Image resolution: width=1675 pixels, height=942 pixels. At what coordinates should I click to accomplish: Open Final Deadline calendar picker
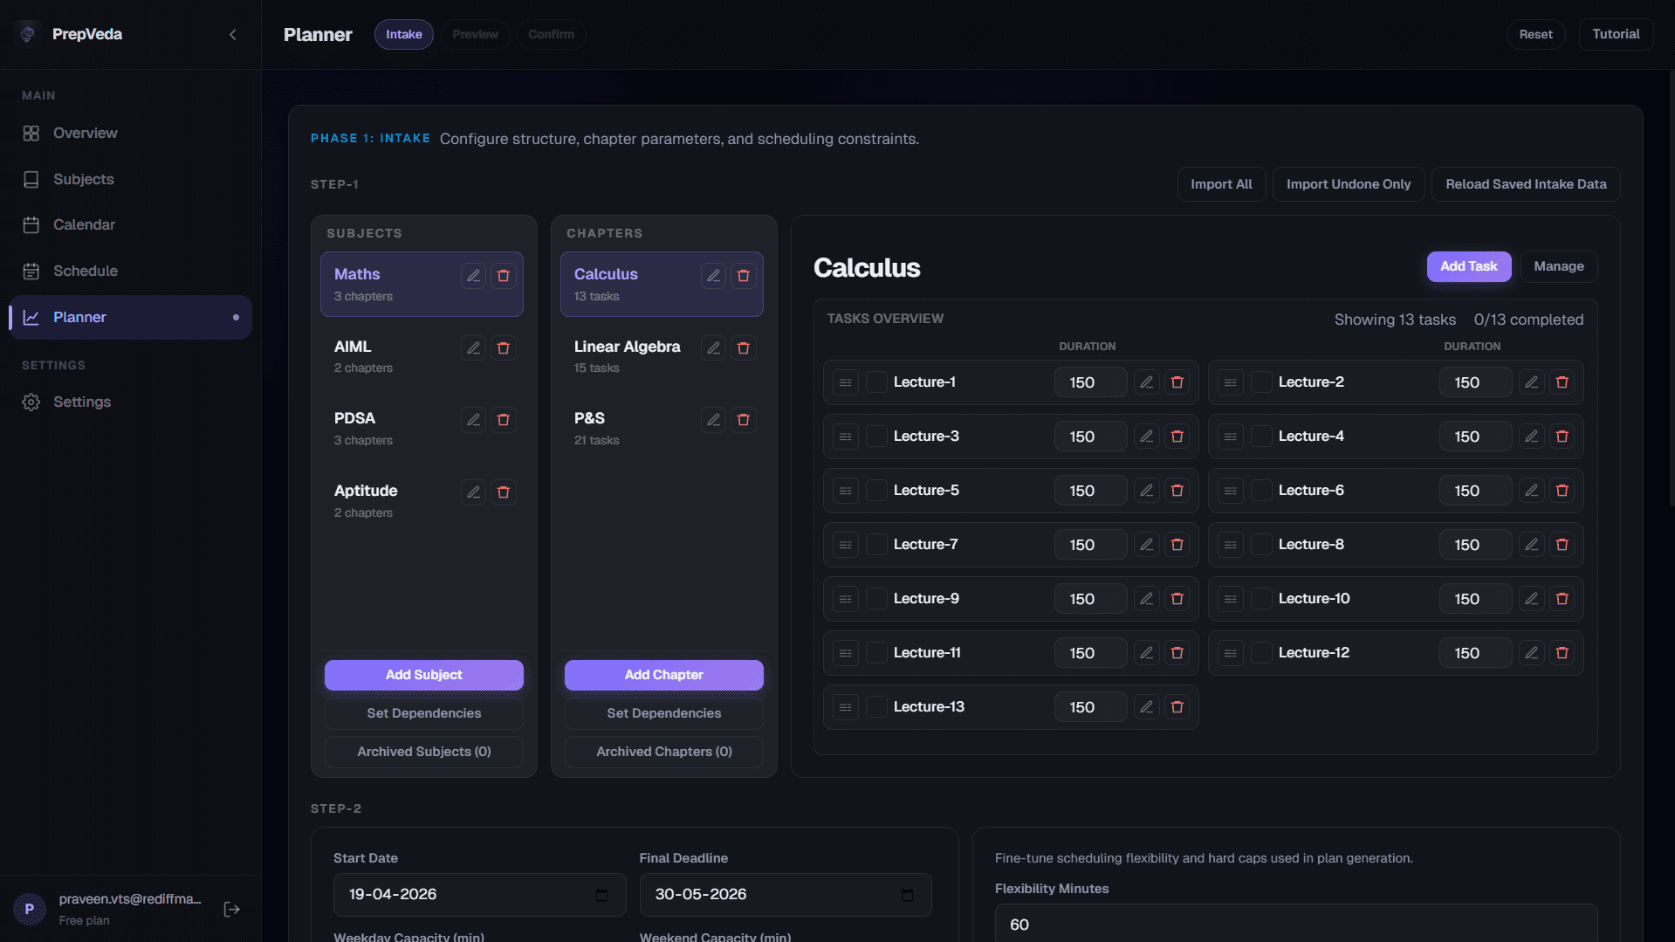907,895
